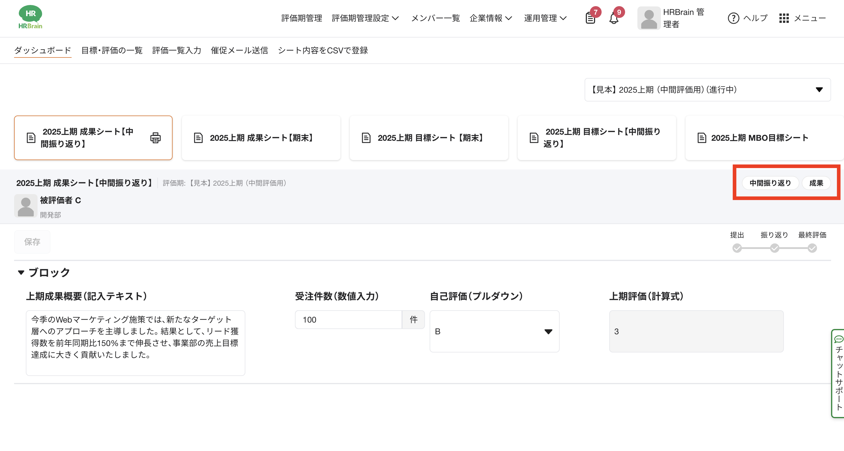Click the 受注件数 number input field
The image size is (844, 451).
(348, 320)
